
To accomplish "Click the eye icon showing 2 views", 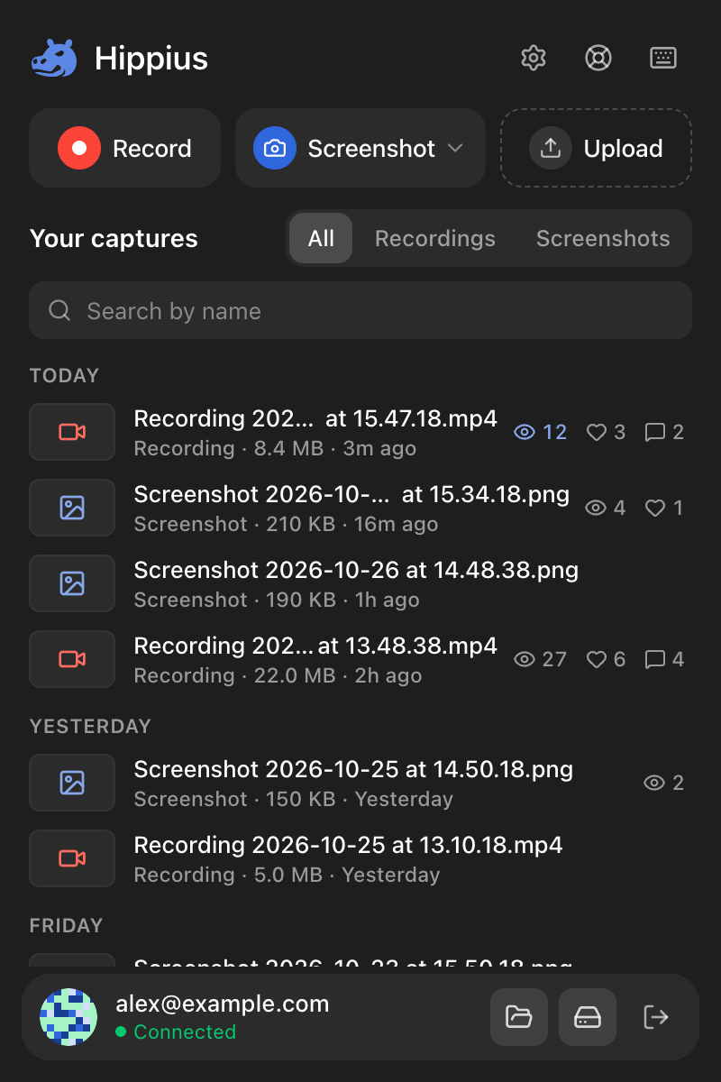I will tap(654, 783).
